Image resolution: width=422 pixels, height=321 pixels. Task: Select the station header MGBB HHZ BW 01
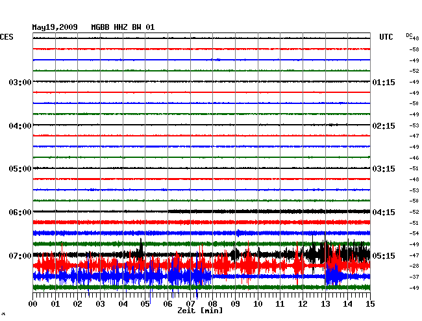[123, 27]
